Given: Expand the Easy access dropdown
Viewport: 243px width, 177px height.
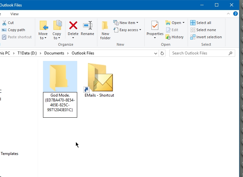Looking at the screenshot, I should 140,30.
